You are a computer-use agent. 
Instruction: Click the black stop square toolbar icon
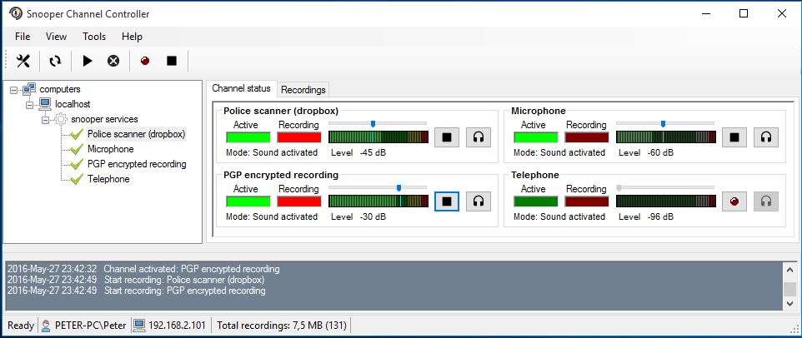point(172,62)
